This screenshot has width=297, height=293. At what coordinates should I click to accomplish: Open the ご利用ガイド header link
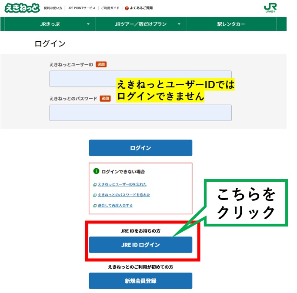point(110,8)
